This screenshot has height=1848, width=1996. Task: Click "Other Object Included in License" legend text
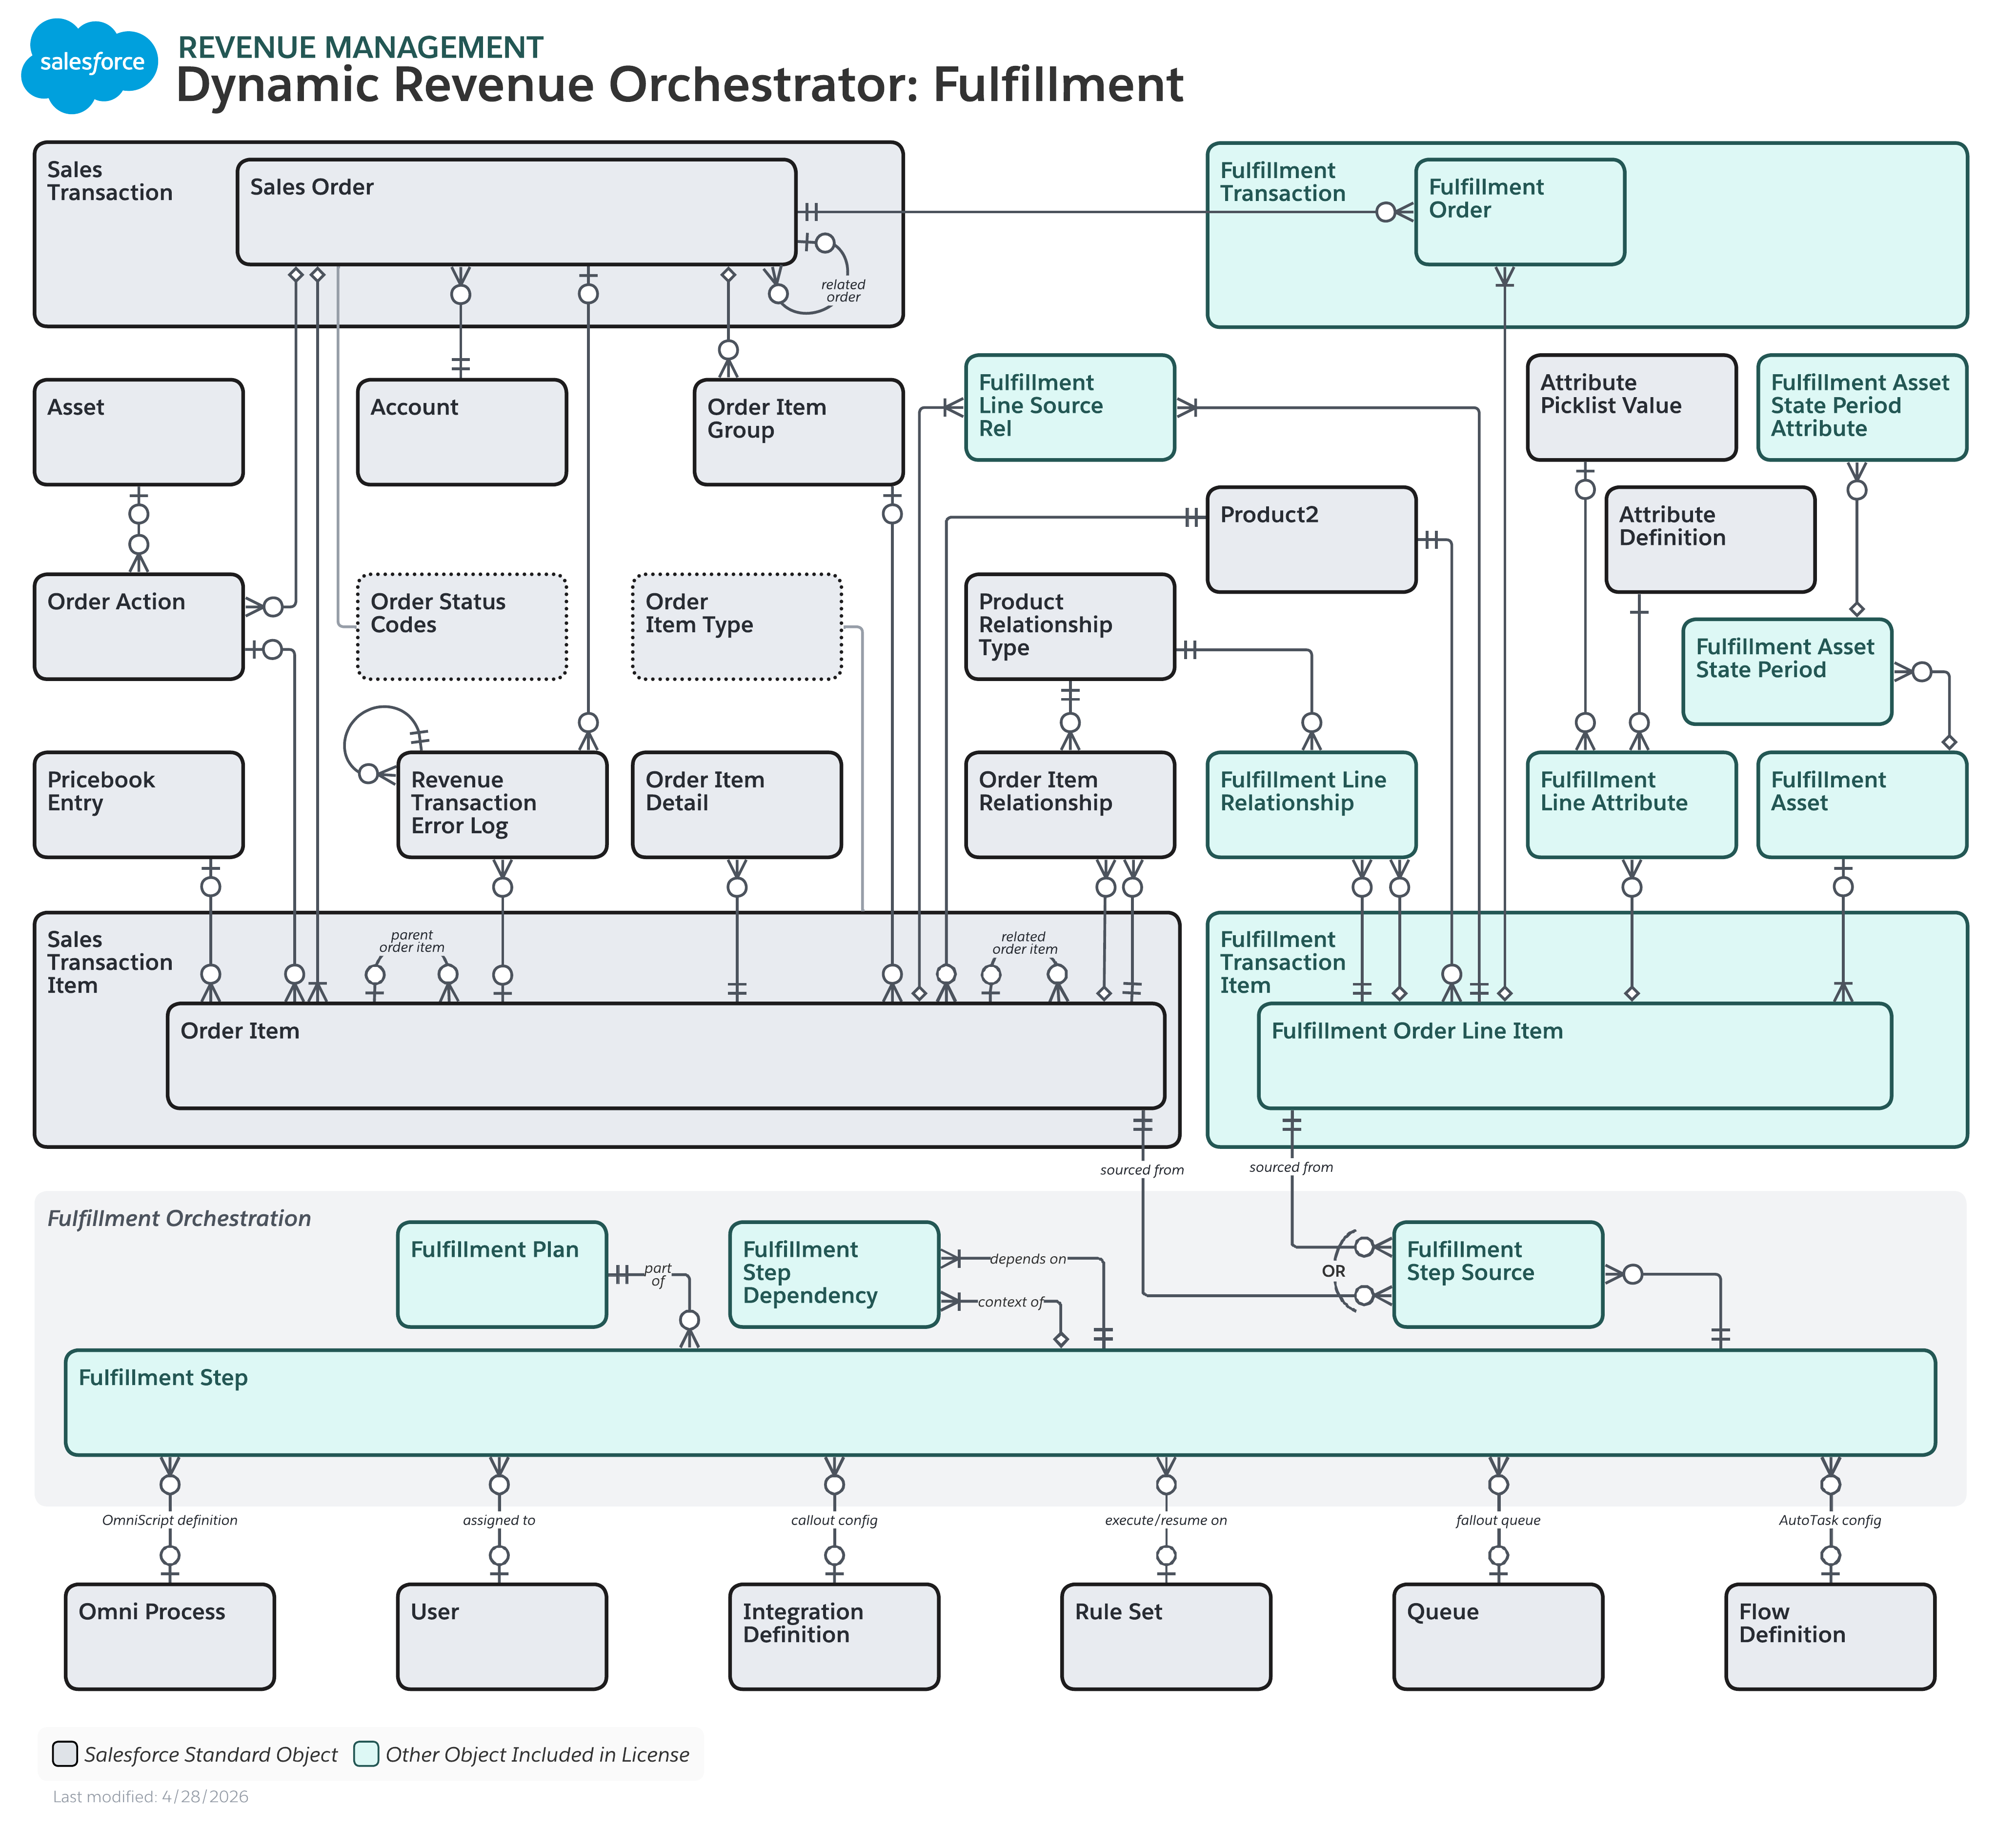click(x=538, y=1755)
